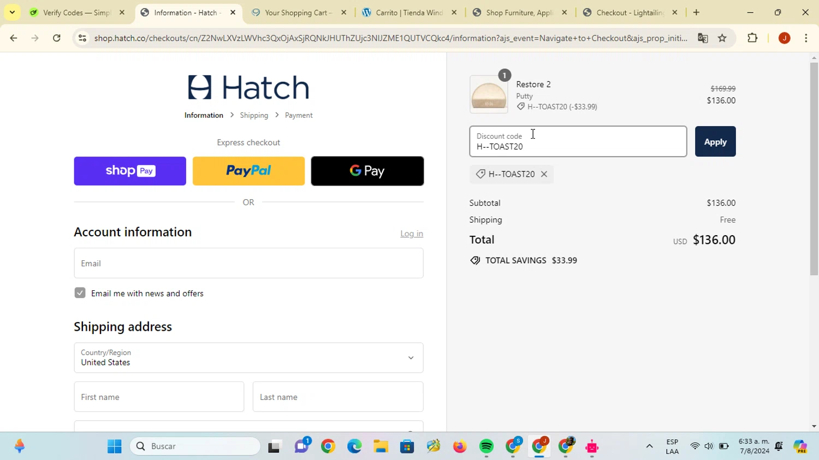Screen dimensions: 819x460
Task: Click the Hatch logo
Action: pyautogui.click(x=248, y=87)
